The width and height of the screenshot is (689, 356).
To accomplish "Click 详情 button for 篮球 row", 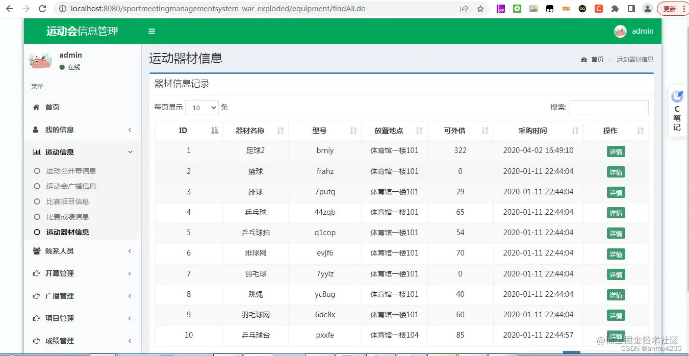I will click(616, 171).
